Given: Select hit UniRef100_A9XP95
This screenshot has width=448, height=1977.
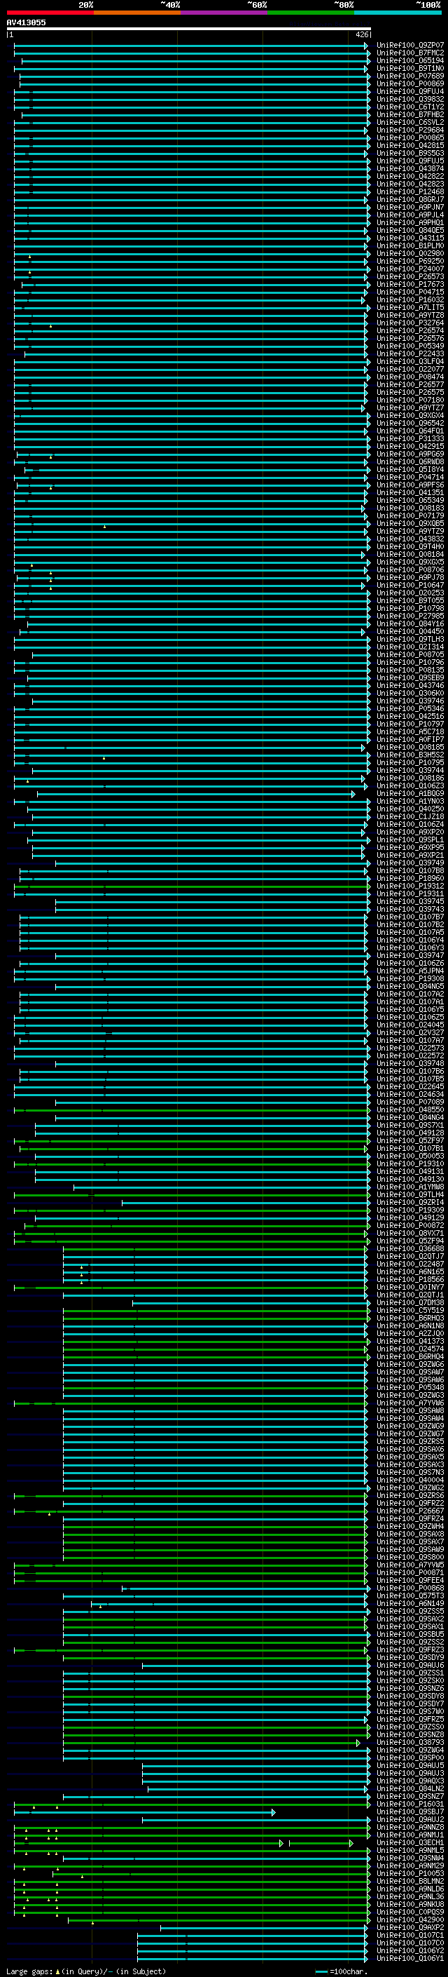Looking at the screenshot, I should pyautogui.click(x=409, y=846).
